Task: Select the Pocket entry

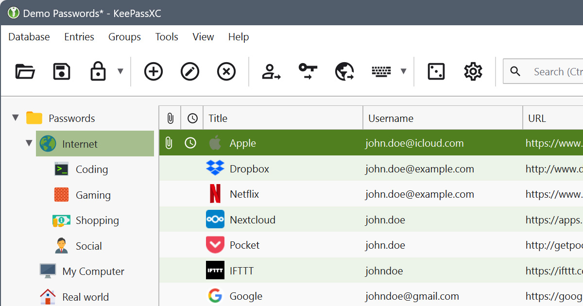Action: pos(371,245)
